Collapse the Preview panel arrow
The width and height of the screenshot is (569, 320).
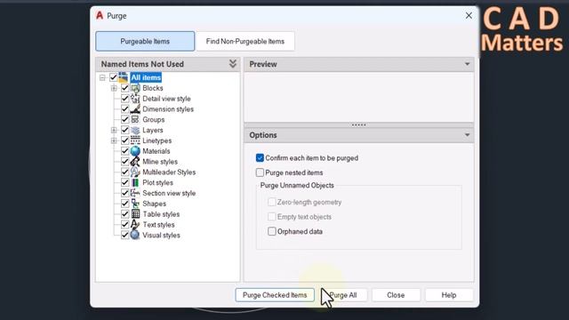pyautogui.click(x=467, y=64)
